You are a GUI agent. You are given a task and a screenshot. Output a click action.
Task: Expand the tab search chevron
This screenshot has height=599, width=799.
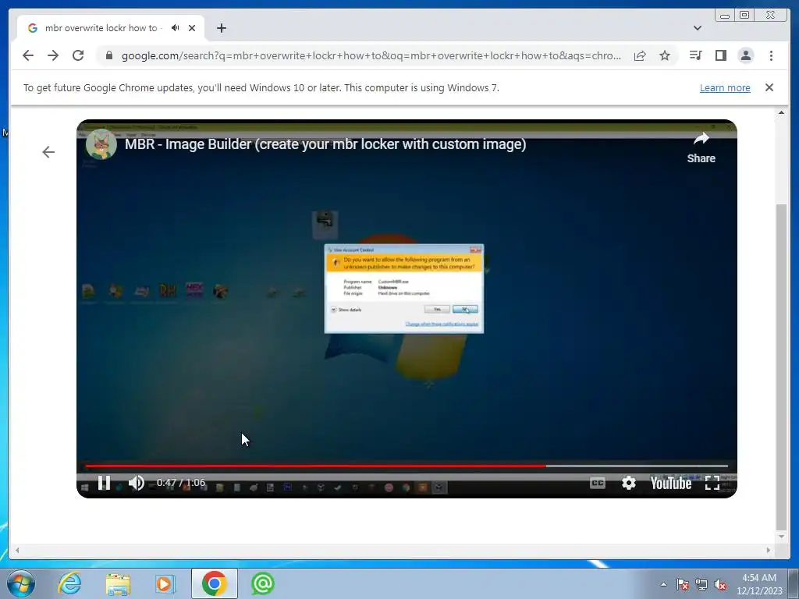pos(698,28)
